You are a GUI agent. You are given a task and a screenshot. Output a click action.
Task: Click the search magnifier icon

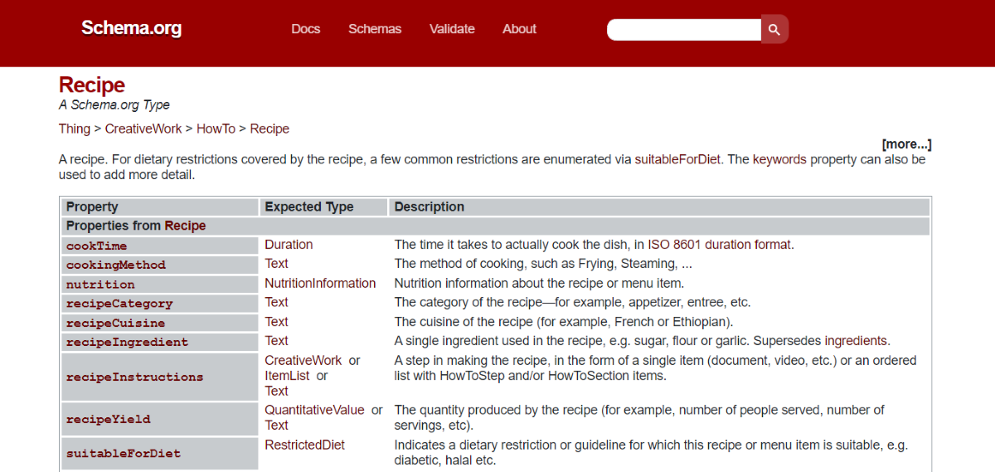pos(774,30)
